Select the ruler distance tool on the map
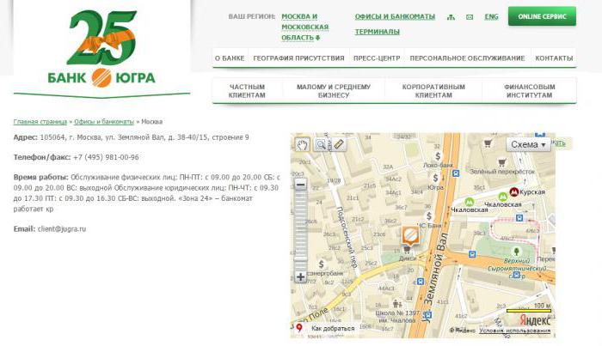602x346 pixels. pos(338,145)
